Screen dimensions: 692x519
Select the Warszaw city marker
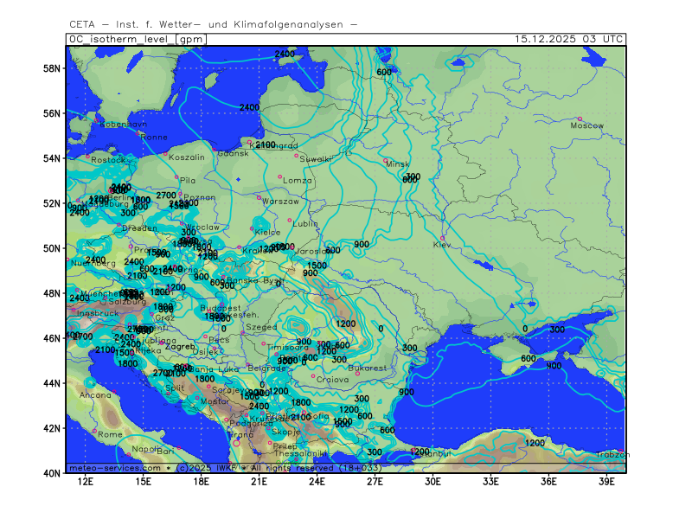tap(259, 197)
